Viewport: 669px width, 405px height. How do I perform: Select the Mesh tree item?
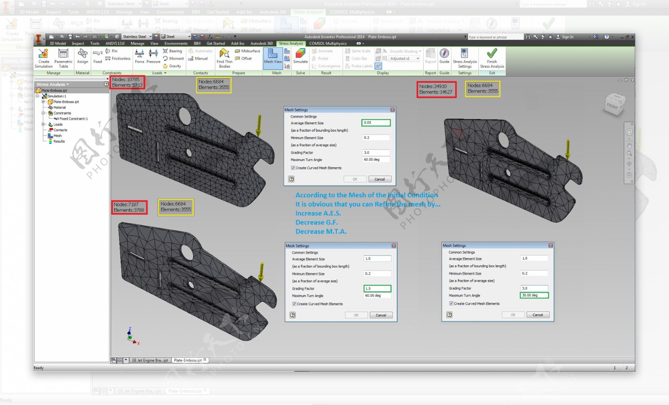point(55,135)
